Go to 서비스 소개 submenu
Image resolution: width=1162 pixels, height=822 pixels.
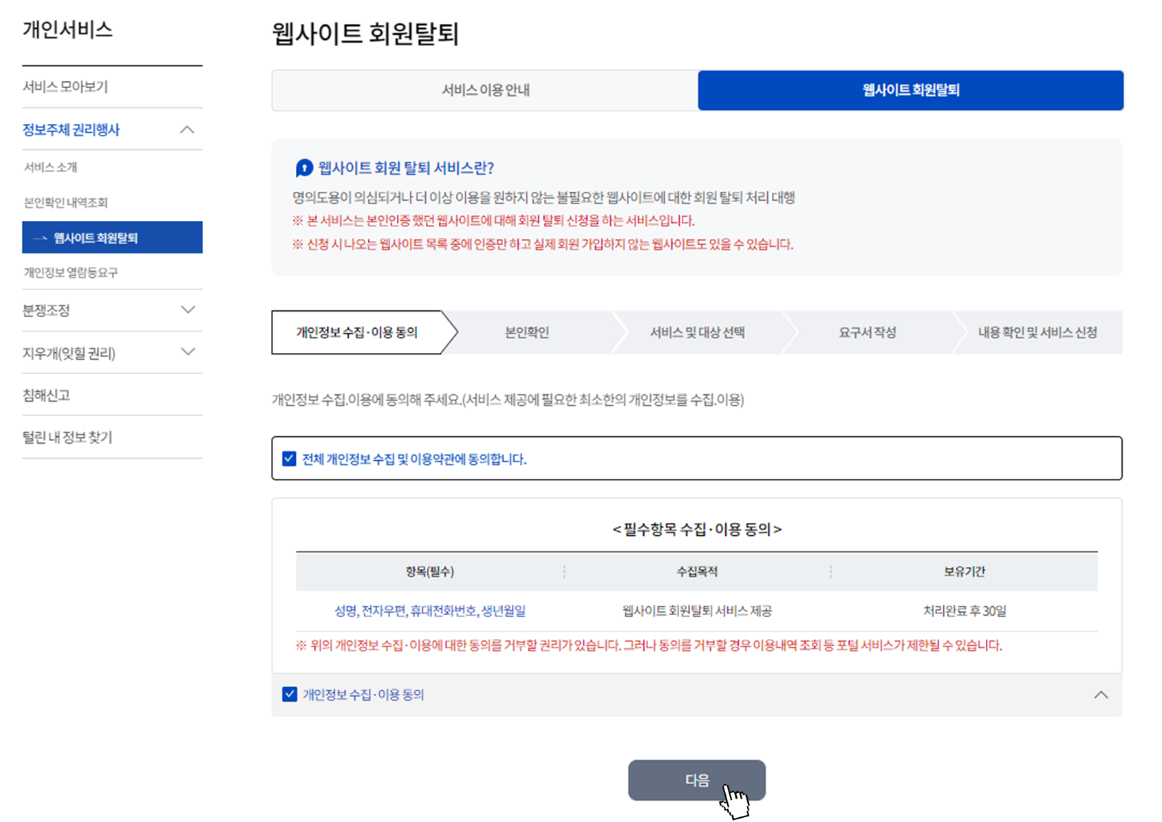[51, 167]
